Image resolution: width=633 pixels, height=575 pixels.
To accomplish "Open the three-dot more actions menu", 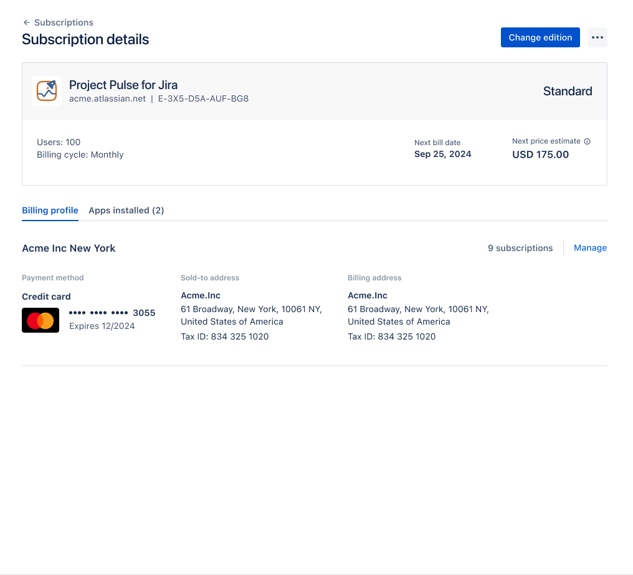I will click(597, 37).
